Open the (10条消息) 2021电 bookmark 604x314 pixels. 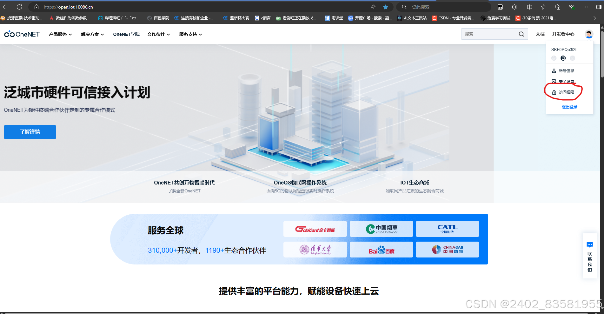pyautogui.click(x=536, y=18)
